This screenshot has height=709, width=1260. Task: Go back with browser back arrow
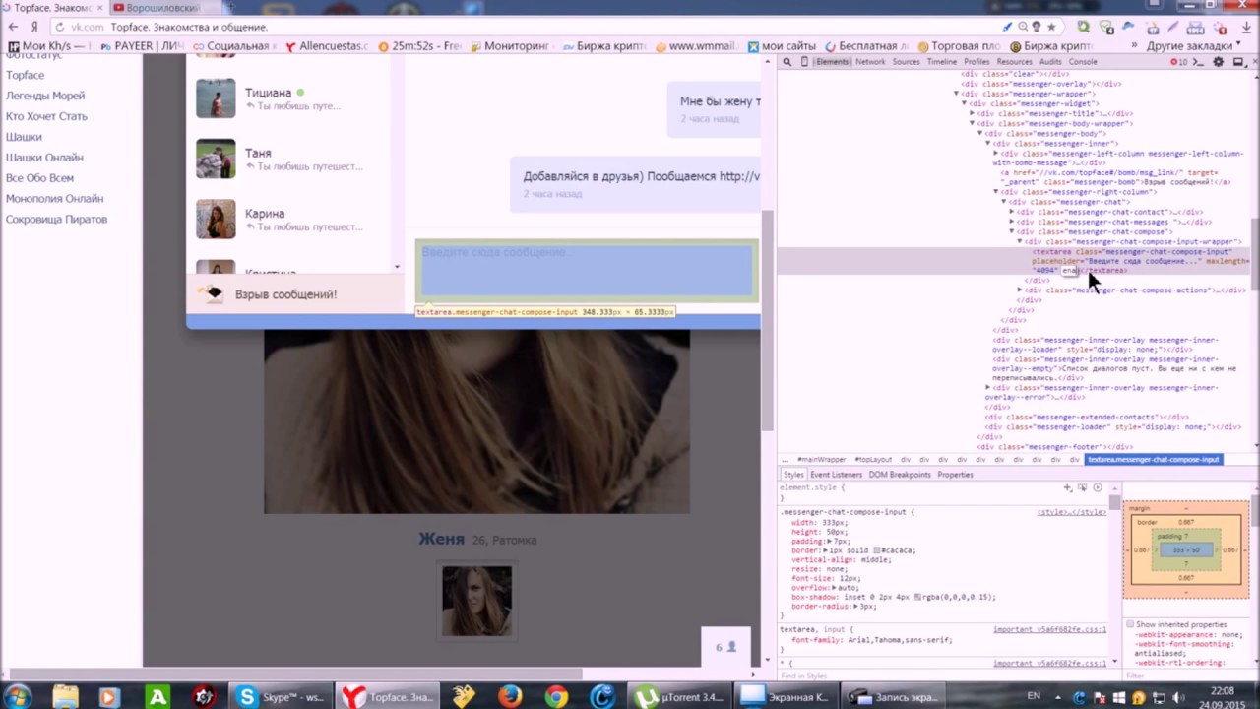coord(13,27)
